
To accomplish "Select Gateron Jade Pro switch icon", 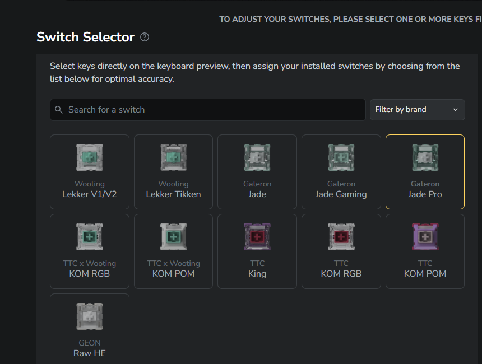I will [425, 157].
